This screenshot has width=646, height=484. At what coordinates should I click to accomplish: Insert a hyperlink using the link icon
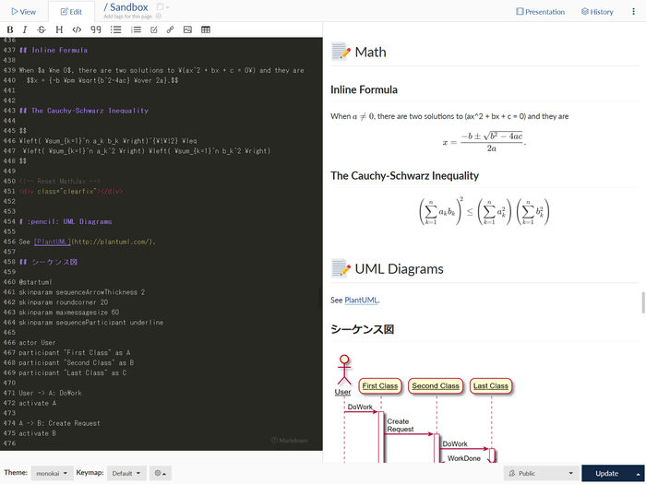(x=170, y=30)
